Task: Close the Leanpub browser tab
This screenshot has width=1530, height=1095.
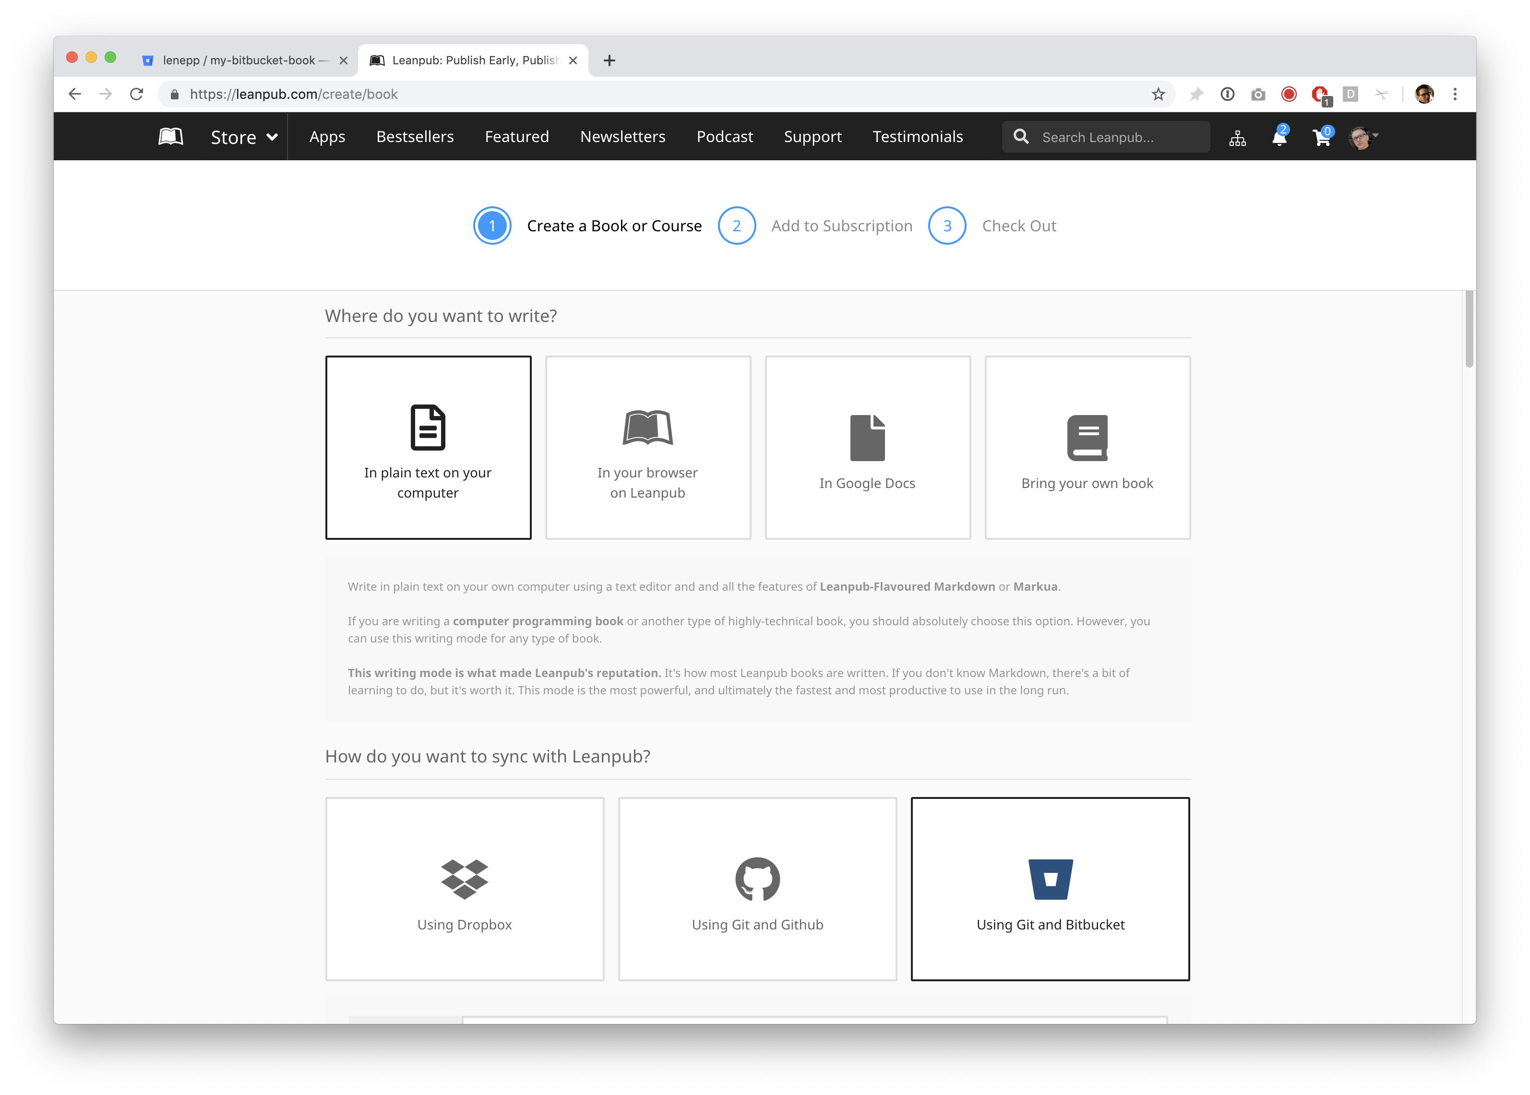Action: 573,60
